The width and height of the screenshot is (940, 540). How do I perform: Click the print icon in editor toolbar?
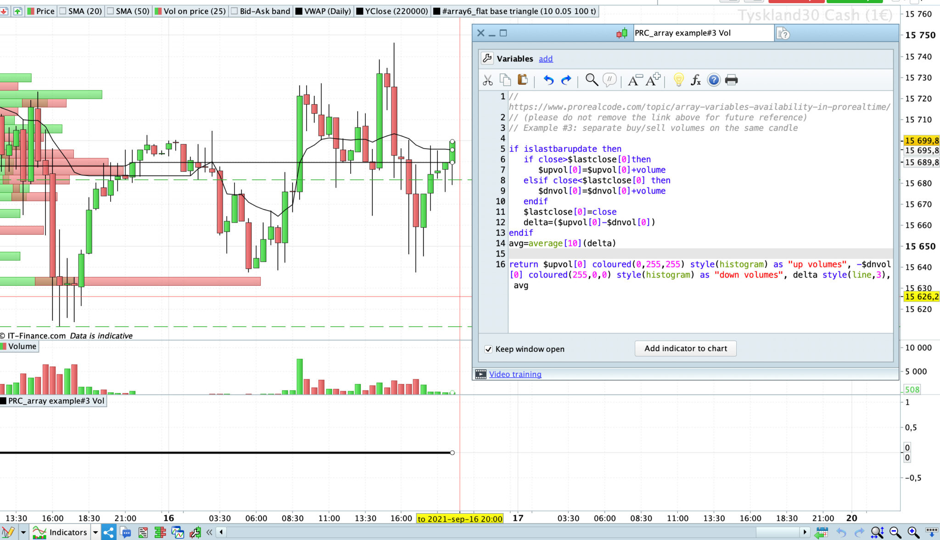pyautogui.click(x=731, y=80)
